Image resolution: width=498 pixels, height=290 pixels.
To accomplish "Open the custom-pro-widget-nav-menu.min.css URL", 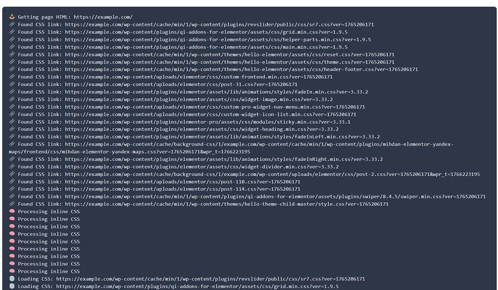I will [215, 107].
